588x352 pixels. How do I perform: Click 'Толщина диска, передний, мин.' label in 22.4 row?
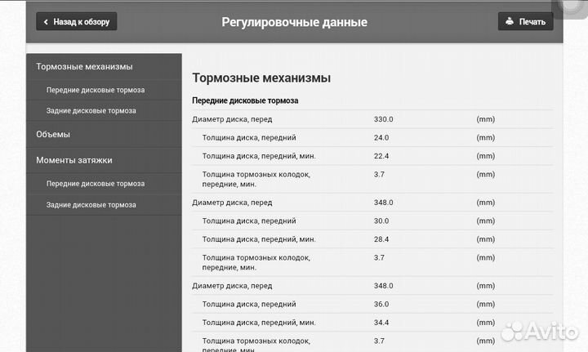(x=259, y=156)
